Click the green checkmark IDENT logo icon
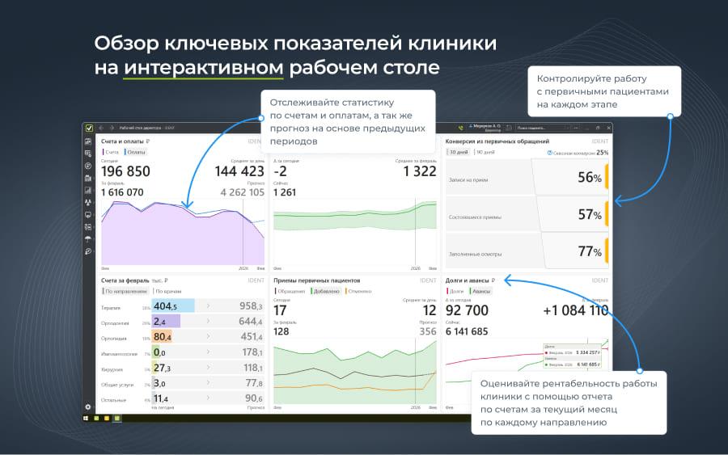Viewport: 728px width, 455px height. coord(88,128)
